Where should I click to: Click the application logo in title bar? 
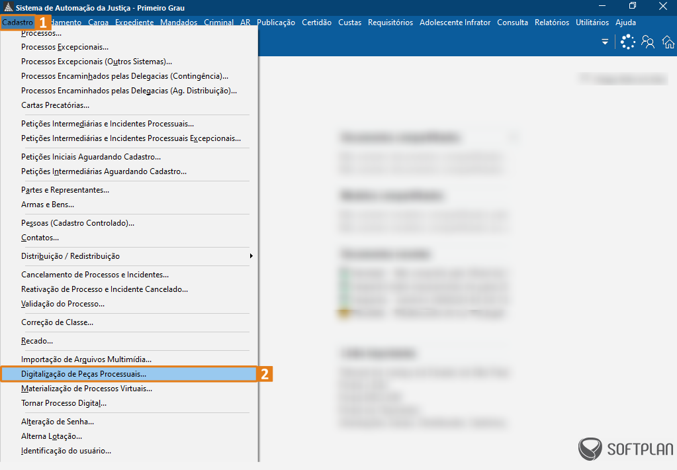click(x=8, y=7)
